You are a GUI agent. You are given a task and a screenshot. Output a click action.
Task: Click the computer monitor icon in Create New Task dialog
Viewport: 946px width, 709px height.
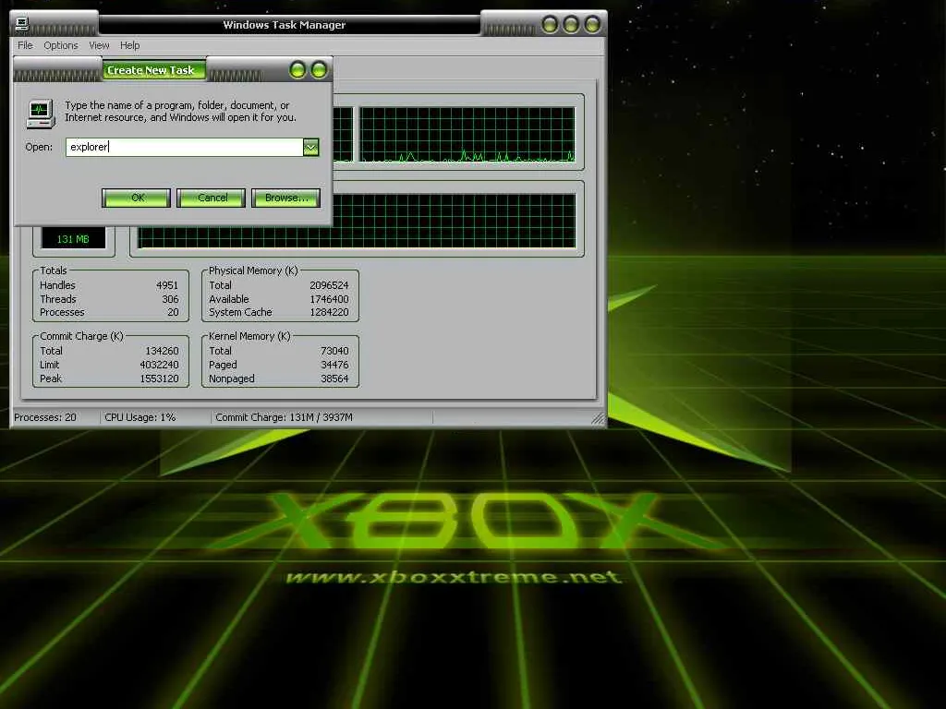coord(41,114)
